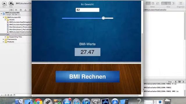186x104 pixels.
Task: Open App Store from the Dock
Action: click(x=67, y=101)
